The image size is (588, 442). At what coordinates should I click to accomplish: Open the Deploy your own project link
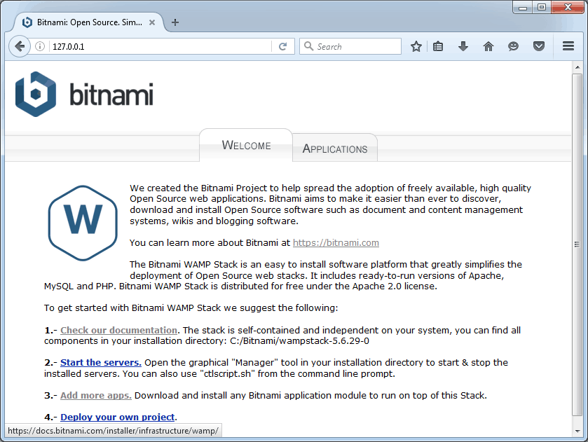(117, 417)
